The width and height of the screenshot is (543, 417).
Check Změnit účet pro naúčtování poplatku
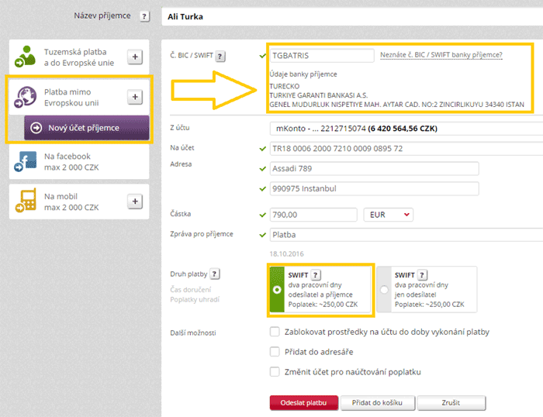point(275,372)
